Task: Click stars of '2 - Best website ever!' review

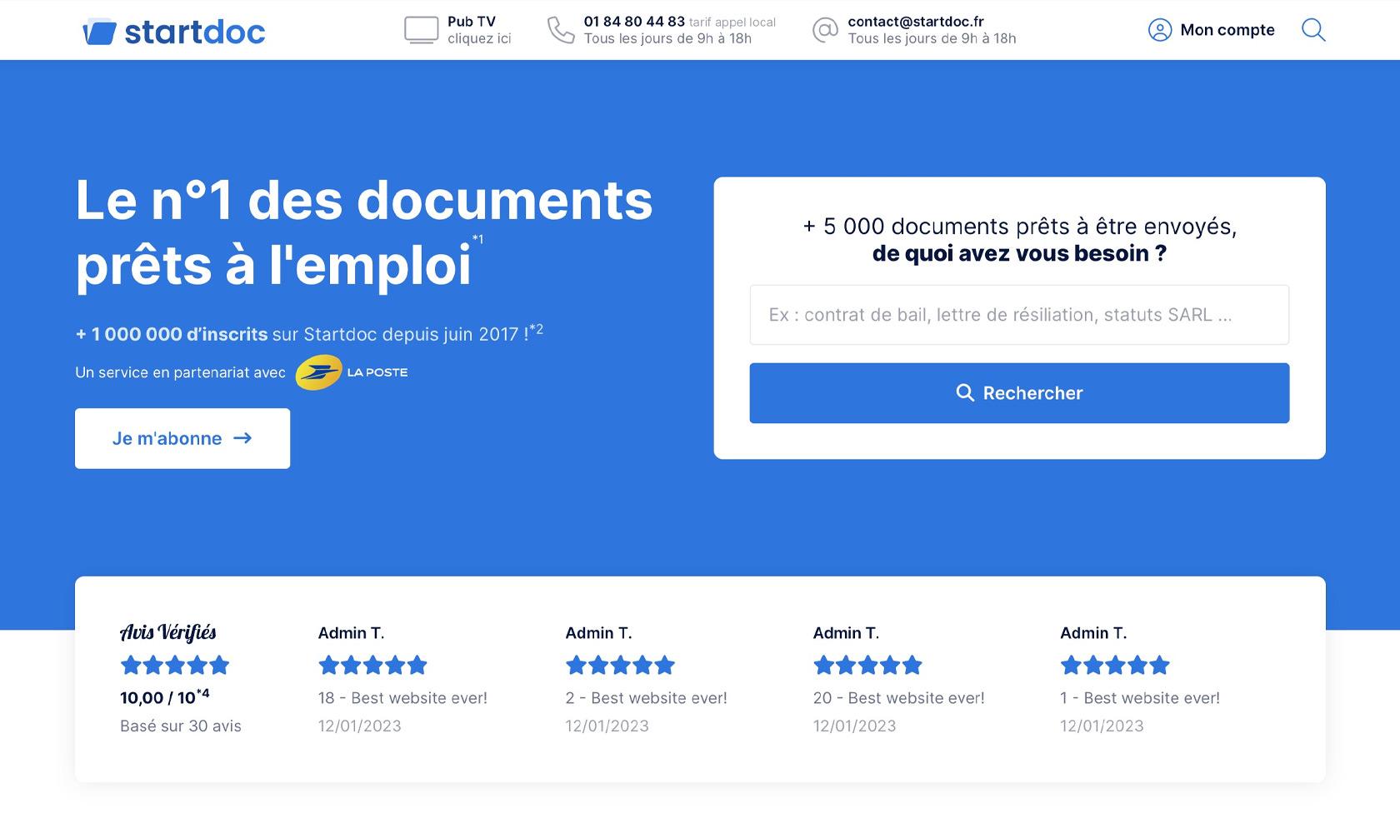Action: pyautogui.click(x=620, y=665)
